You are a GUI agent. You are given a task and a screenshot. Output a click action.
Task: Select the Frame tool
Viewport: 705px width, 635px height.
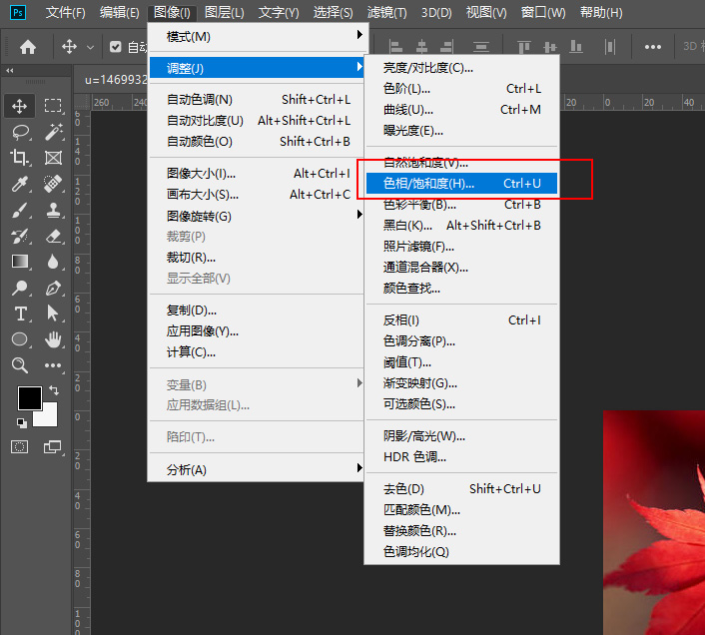click(x=53, y=158)
